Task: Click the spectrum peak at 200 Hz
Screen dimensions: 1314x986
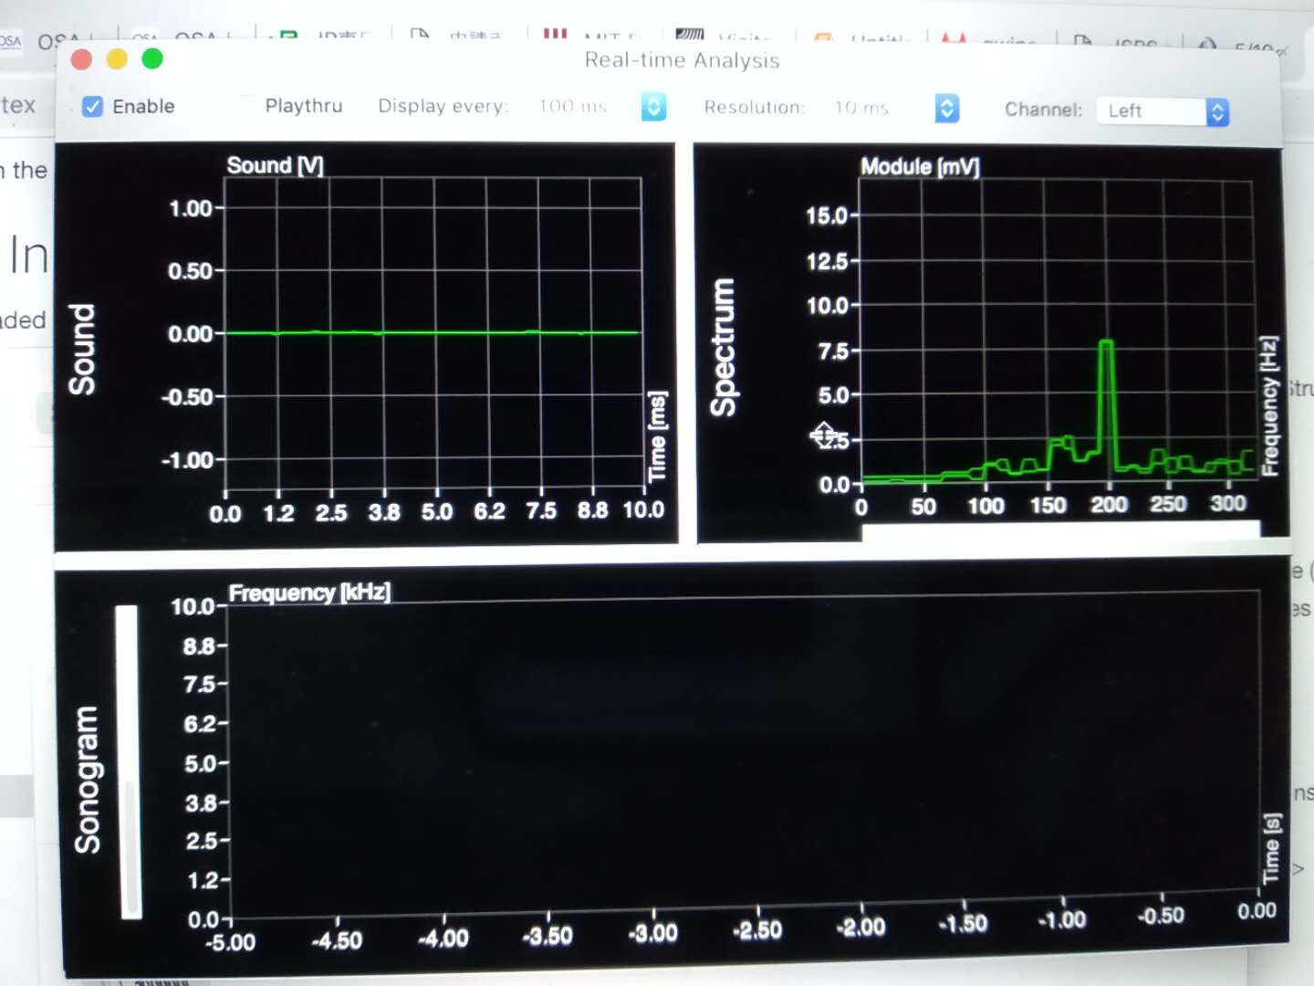Action: [1106, 344]
